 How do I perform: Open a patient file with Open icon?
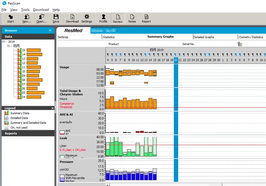pyautogui.click(x=41, y=19)
